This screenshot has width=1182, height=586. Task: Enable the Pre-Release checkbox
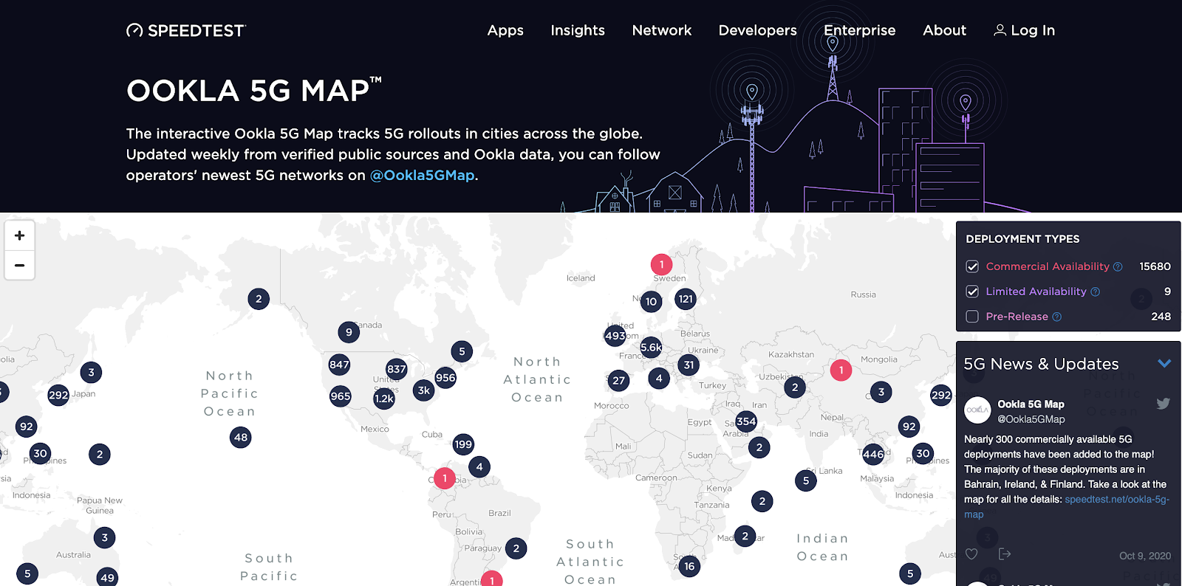(x=972, y=317)
